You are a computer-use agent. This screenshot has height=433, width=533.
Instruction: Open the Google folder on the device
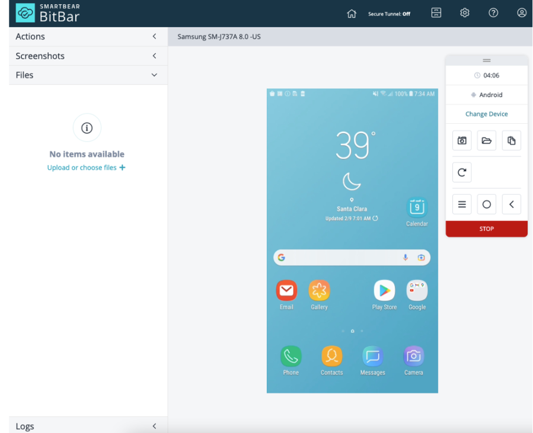point(417,295)
